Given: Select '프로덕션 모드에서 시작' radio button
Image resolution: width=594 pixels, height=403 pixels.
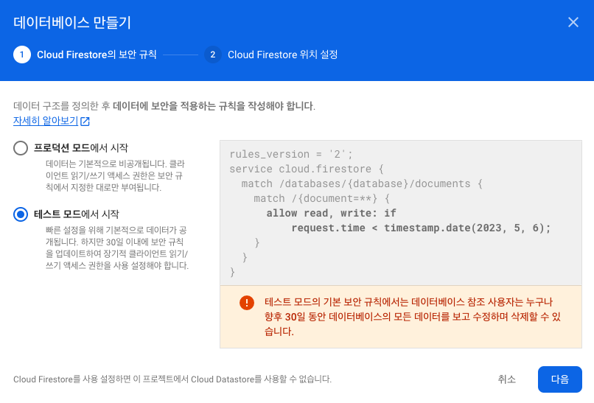Looking at the screenshot, I should click(21, 148).
